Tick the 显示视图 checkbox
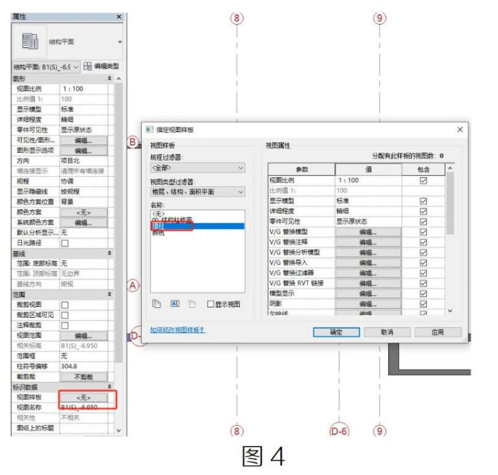498x475 pixels. [210, 304]
